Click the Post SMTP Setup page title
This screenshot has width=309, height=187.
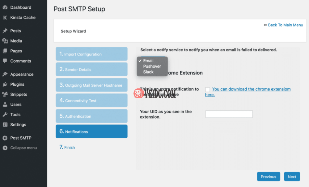pyautogui.click(x=79, y=9)
